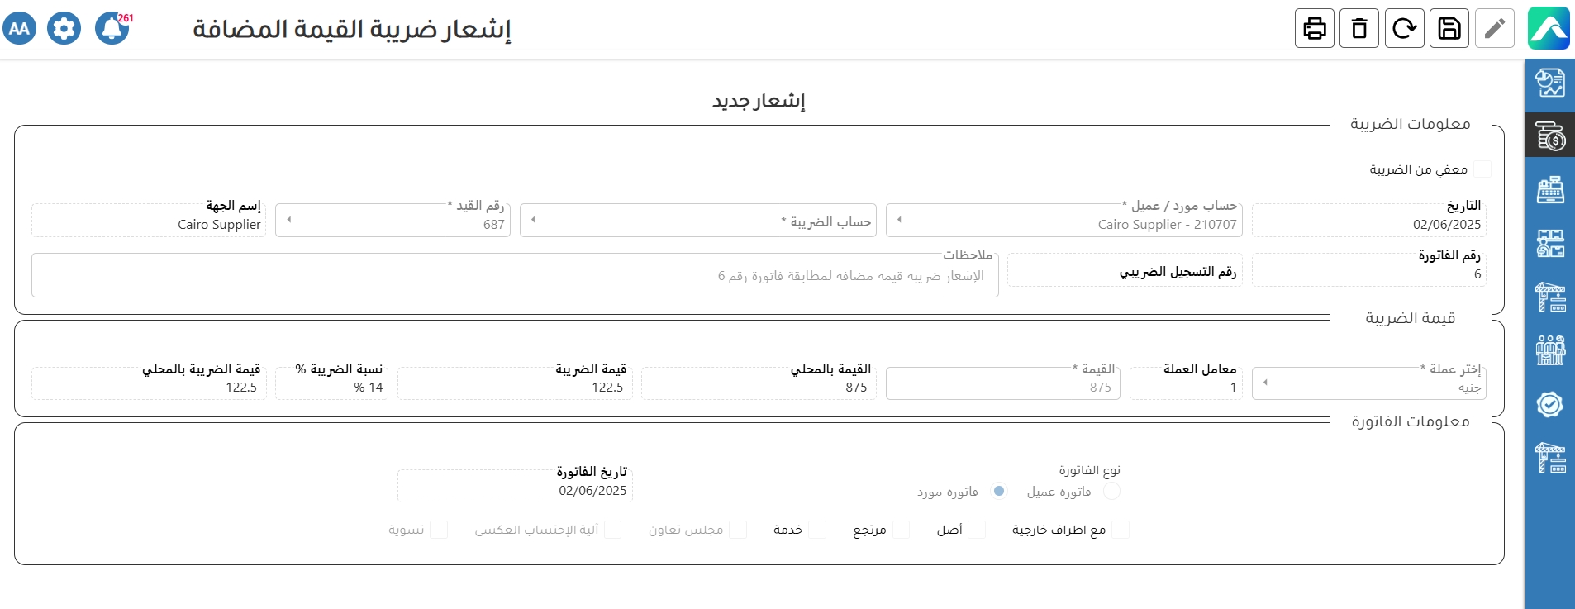This screenshot has height=609, width=1575.
Task: Enable the خدمة checkbox
Action: point(817,530)
